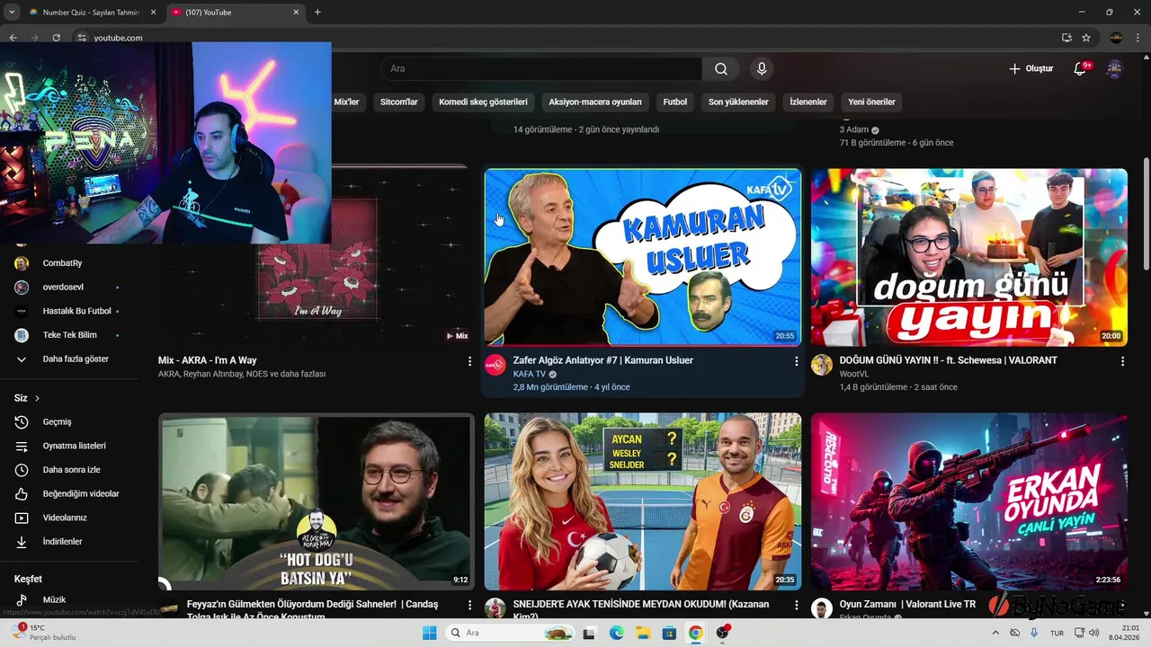Screen dimensions: 1151x647
Task: Select the İzlenenler filter chip
Action: coord(808,102)
